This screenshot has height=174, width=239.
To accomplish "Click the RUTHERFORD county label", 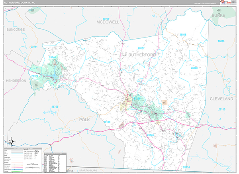I will (x=142, y=55).
